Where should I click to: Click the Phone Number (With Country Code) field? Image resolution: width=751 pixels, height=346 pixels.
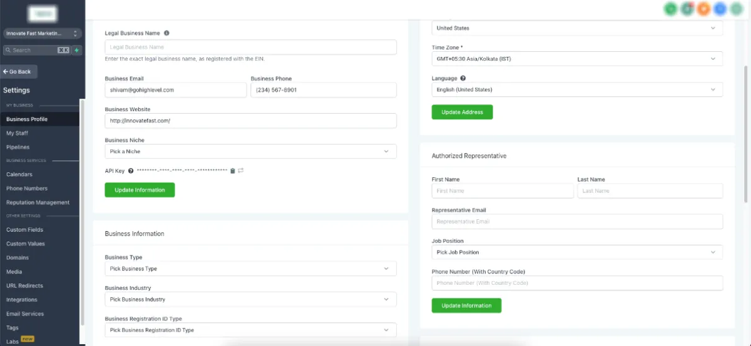pos(577,283)
